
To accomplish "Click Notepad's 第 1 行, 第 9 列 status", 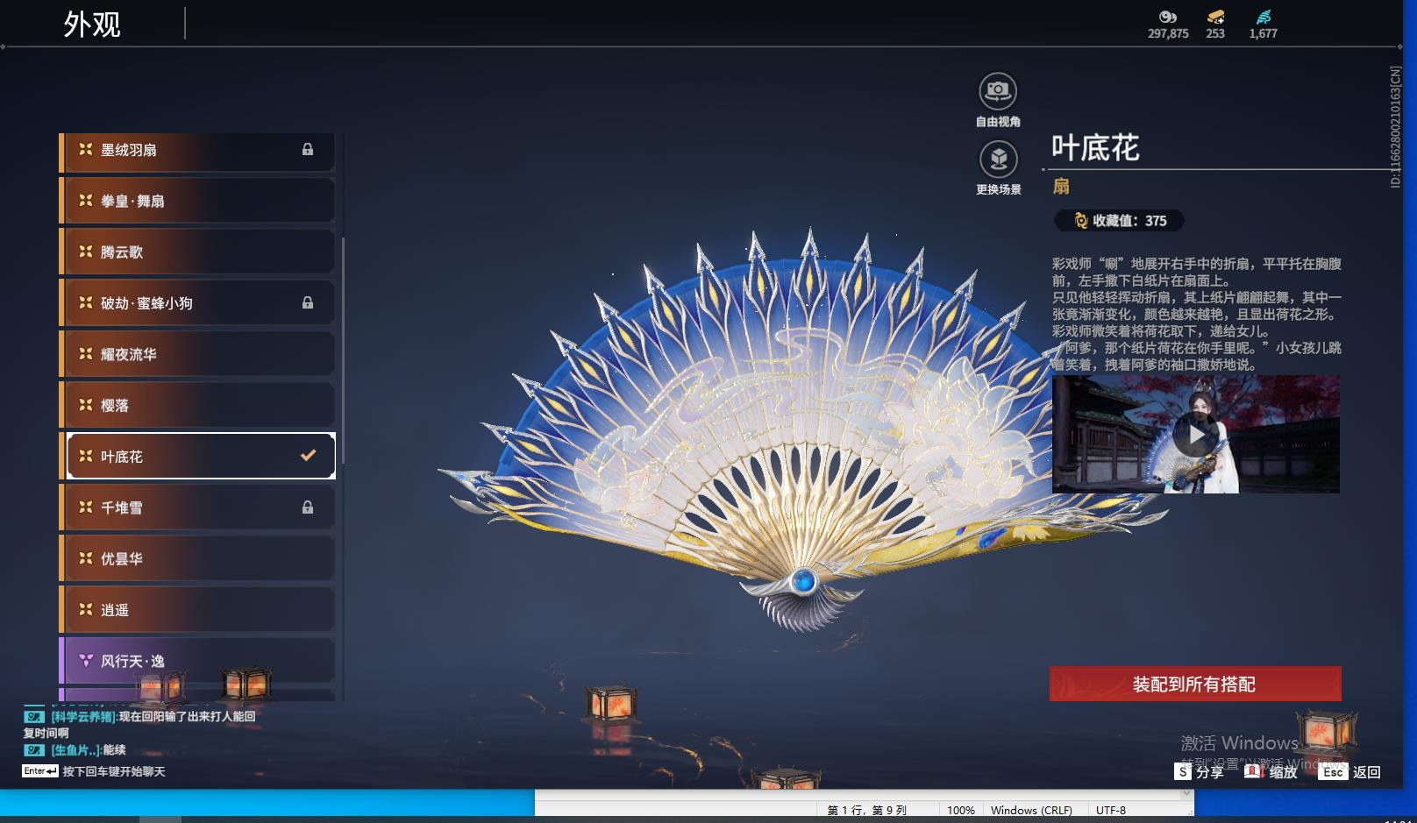I will (867, 811).
